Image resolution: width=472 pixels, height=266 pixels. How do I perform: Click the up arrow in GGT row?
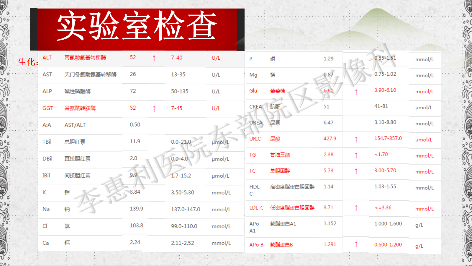154,109
